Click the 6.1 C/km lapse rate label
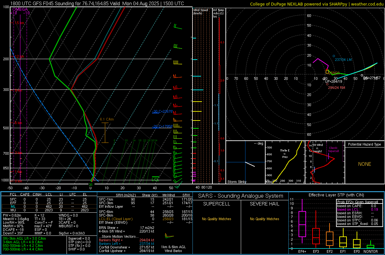 point(107,119)
